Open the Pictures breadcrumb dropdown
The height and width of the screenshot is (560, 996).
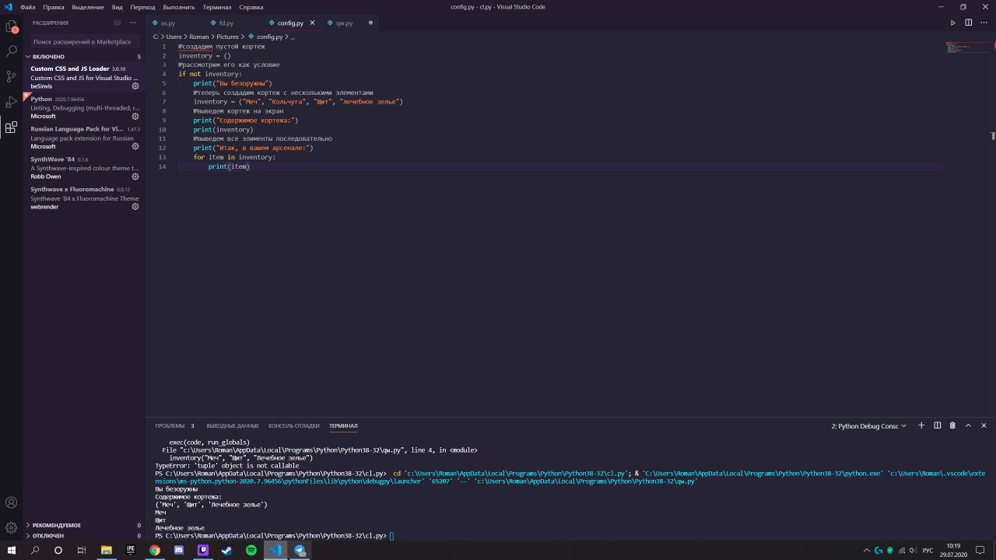(x=227, y=37)
